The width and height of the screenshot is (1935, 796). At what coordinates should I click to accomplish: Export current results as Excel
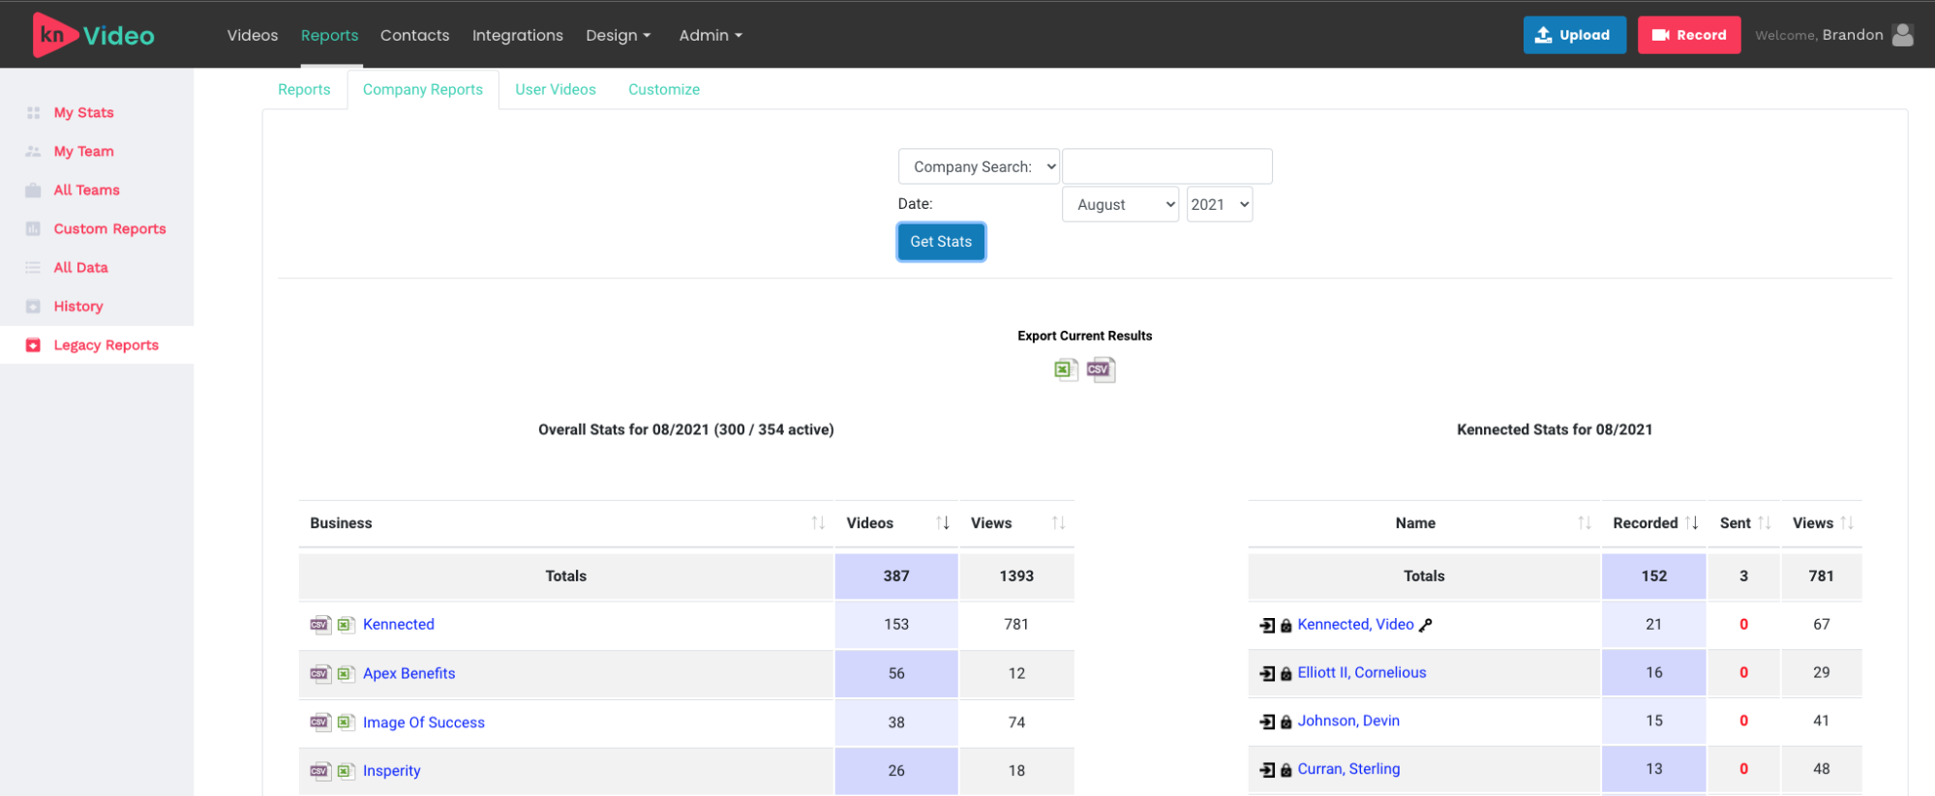[1066, 369]
